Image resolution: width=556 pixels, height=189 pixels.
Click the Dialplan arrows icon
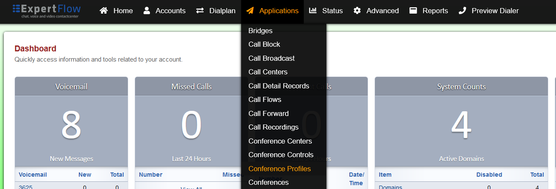(x=200, y=11)
